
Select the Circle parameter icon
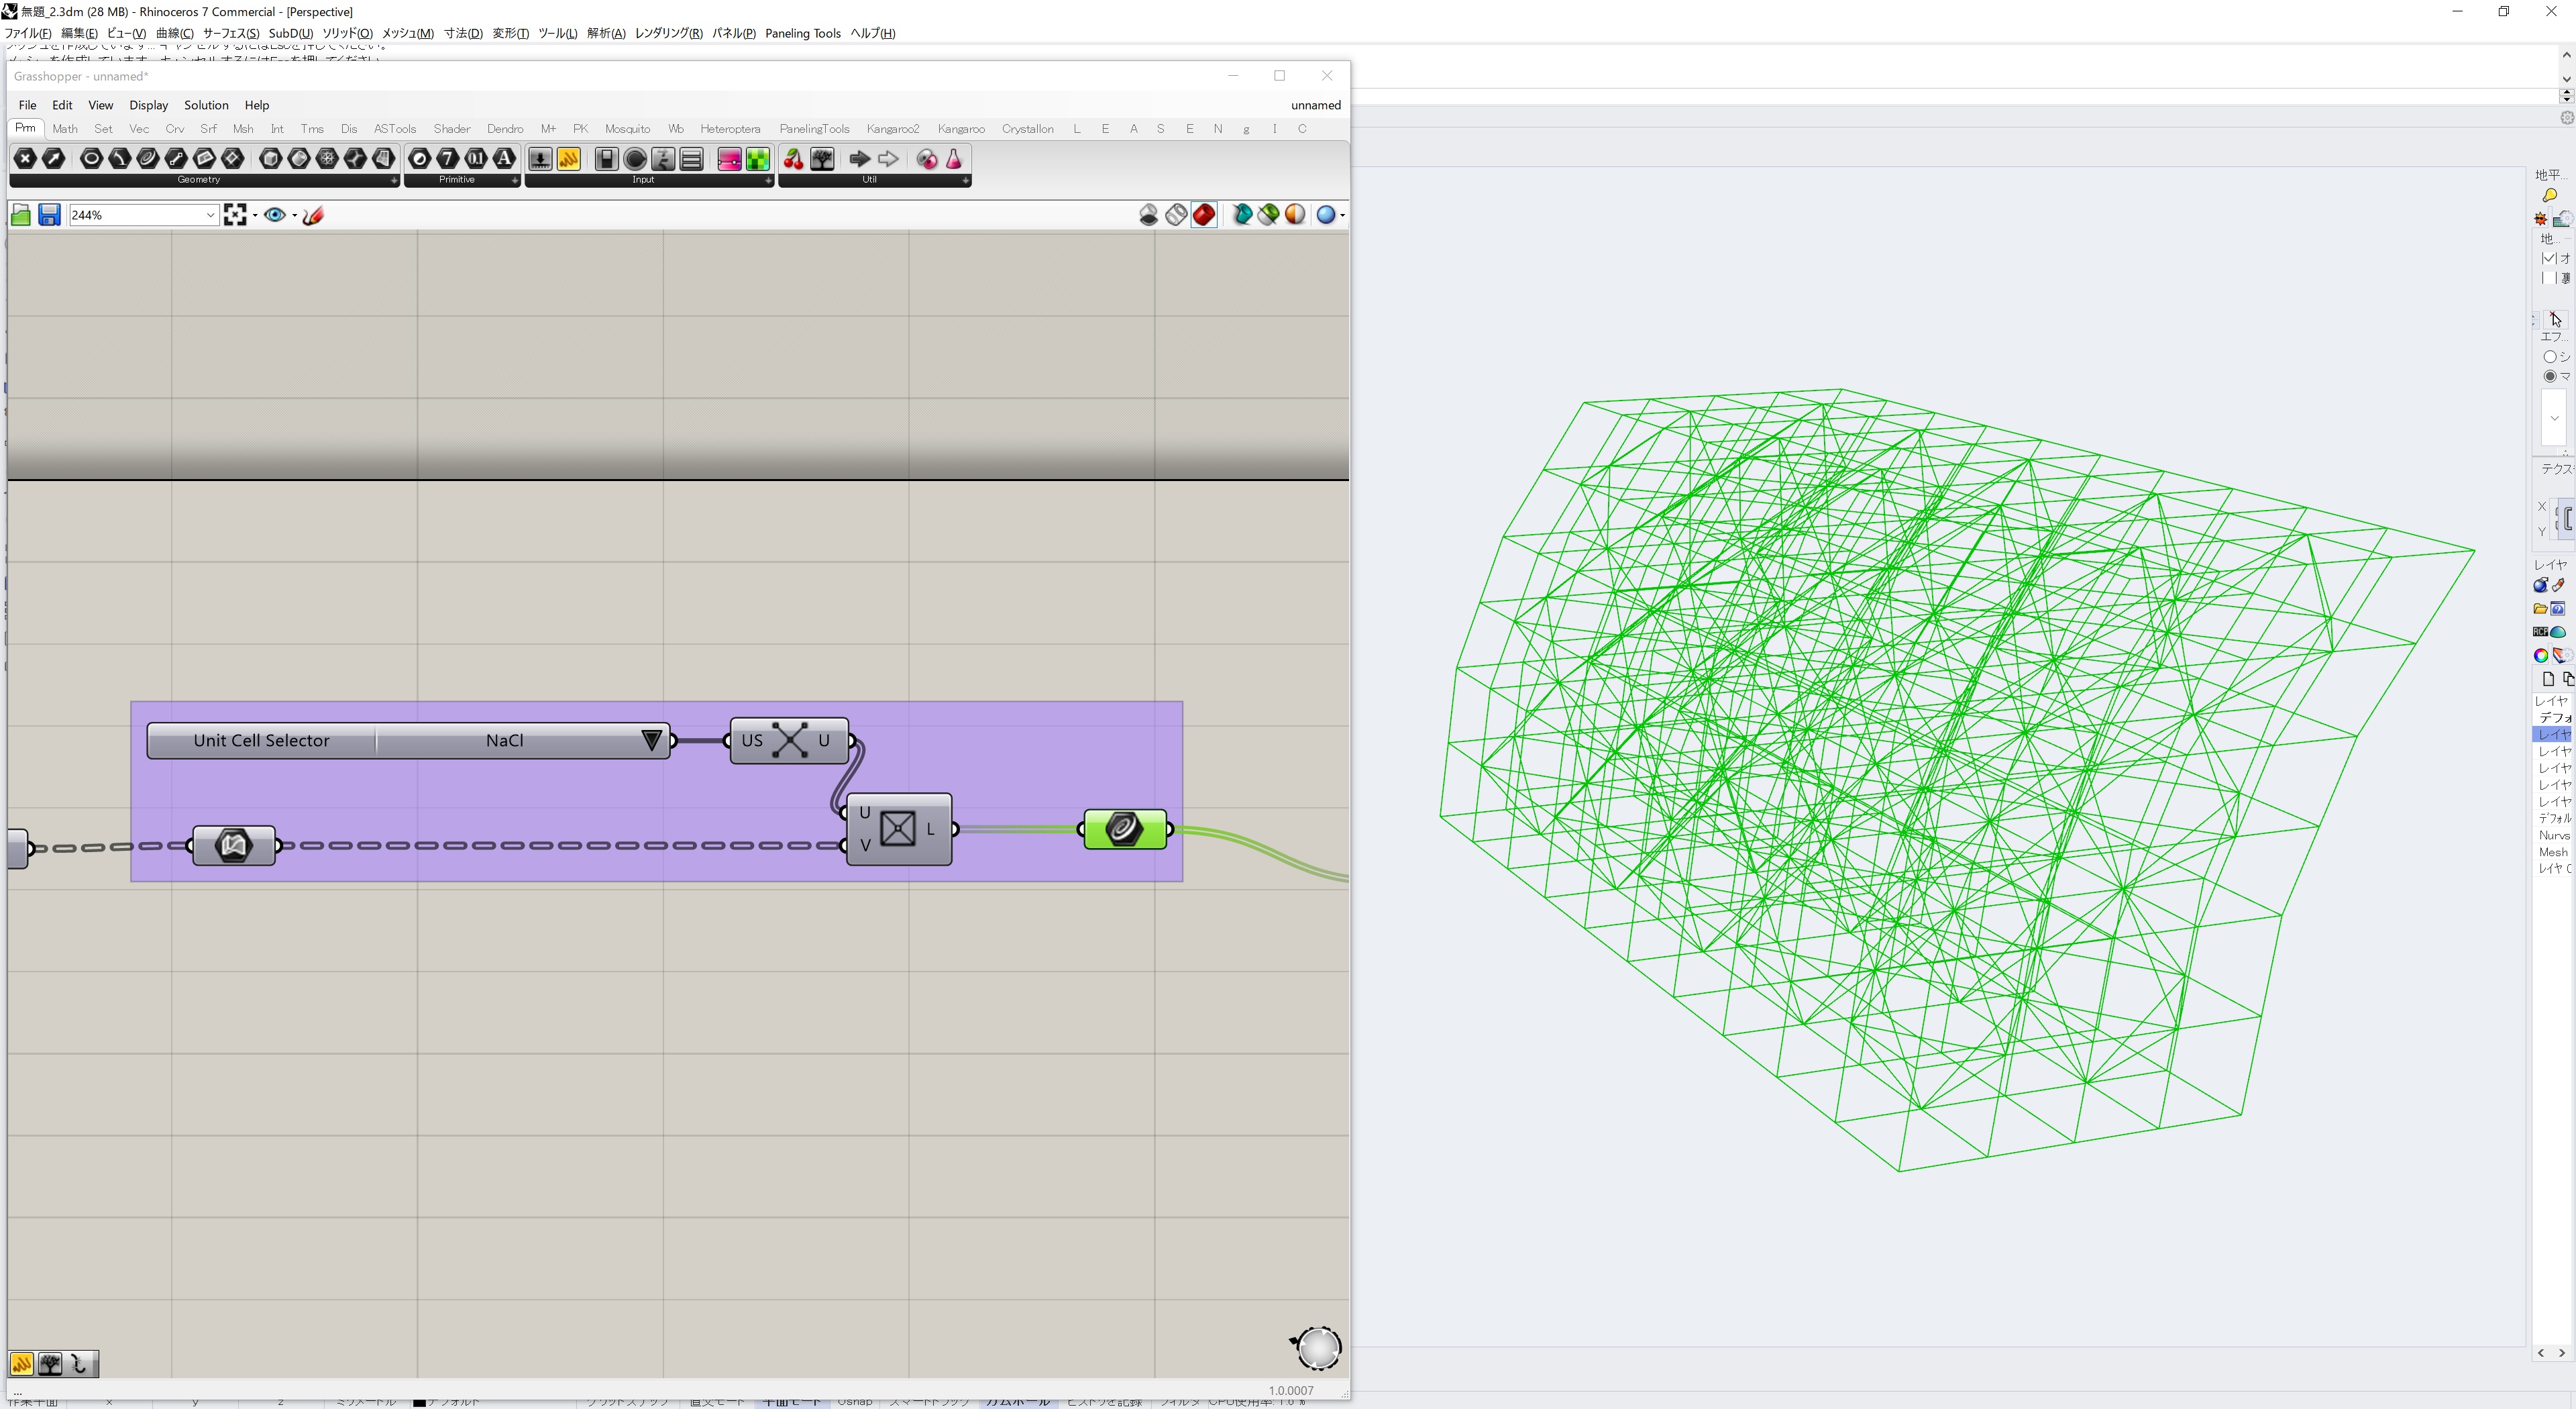pos(91,159)
